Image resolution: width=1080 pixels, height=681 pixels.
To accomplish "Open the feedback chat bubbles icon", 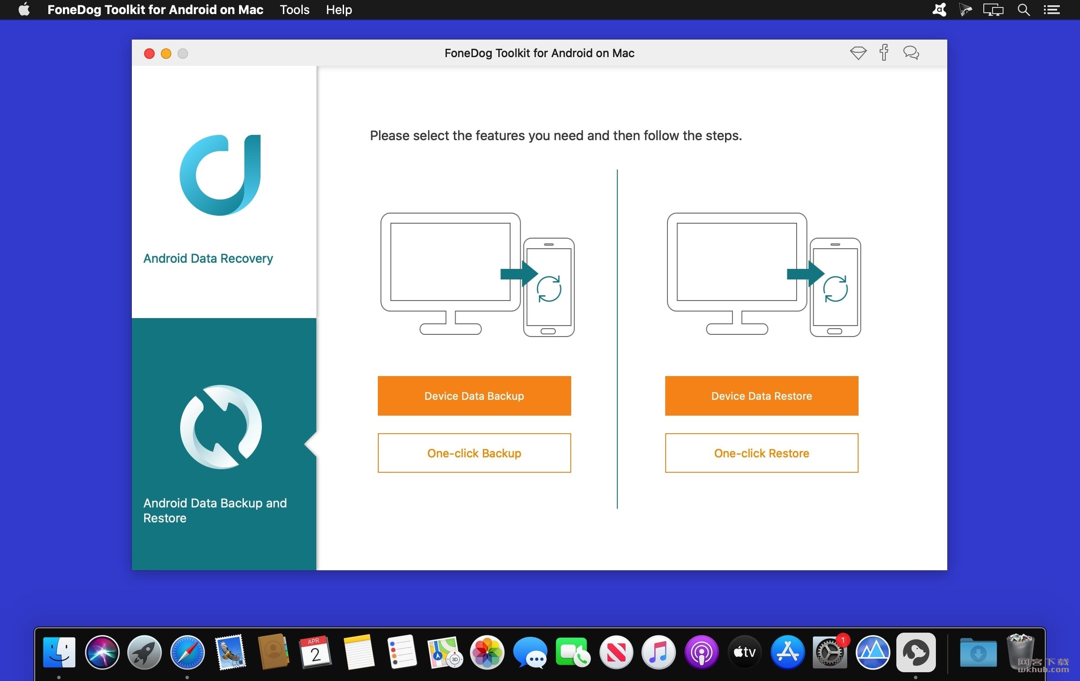I will pyautogui.click(x=911, y=53).
